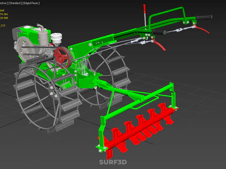This screenshot has width=226, height=169.
Task: Select the red belt pulley wheel object
Action: 63,57
